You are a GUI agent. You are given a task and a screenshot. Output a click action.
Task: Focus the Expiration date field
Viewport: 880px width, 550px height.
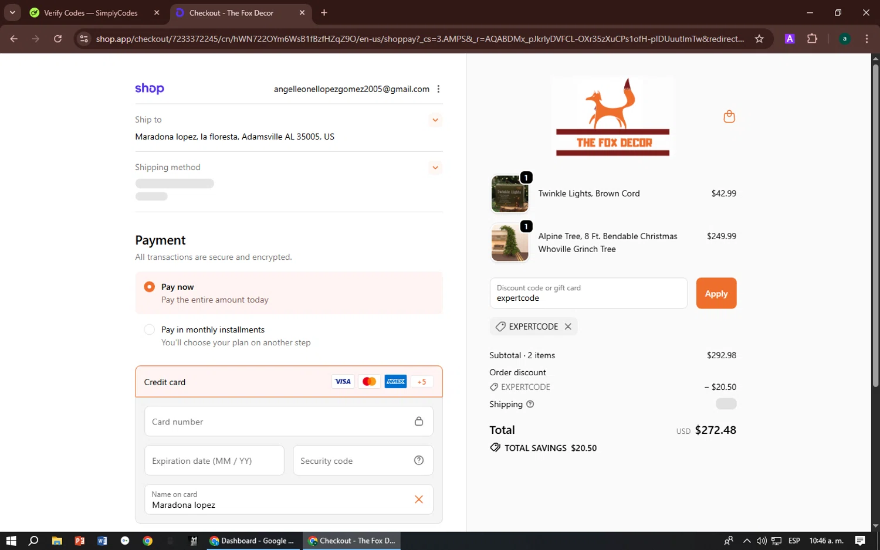point(214,461)
